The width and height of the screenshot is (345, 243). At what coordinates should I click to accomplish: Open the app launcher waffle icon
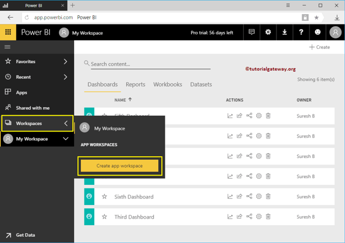(8, 32)
